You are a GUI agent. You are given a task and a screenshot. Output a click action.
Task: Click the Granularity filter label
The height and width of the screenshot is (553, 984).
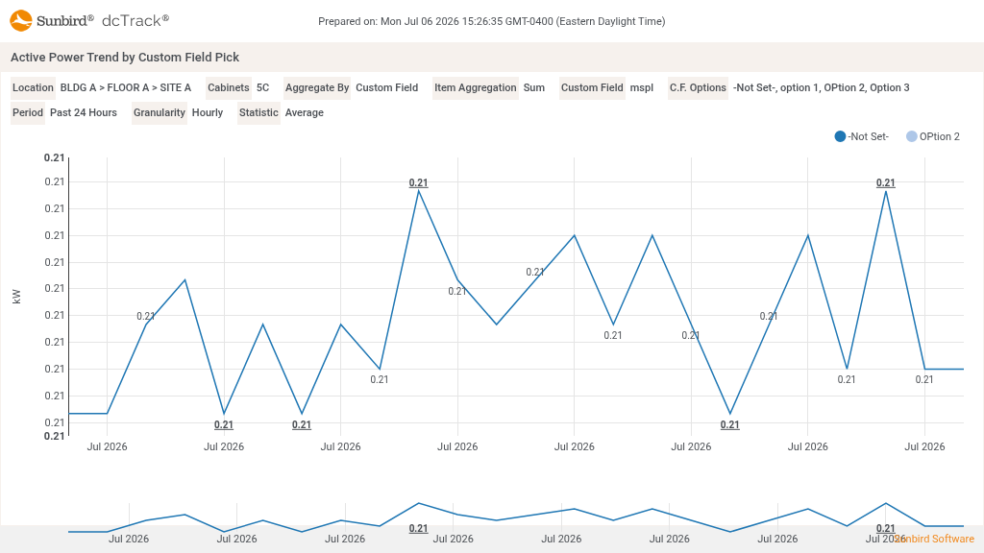(x=159, y=113)
